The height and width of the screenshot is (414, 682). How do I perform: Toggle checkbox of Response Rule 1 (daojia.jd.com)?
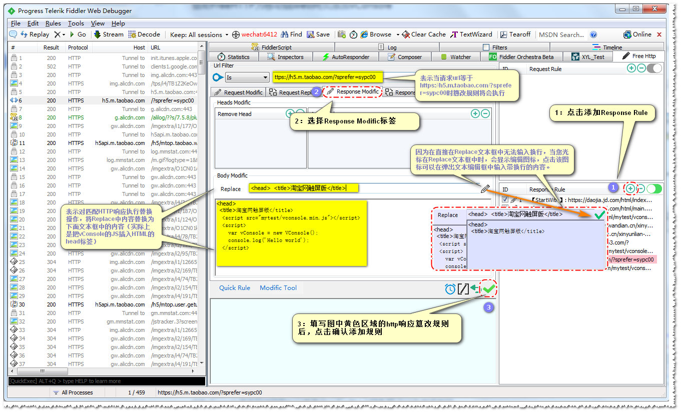pos(505,200)
